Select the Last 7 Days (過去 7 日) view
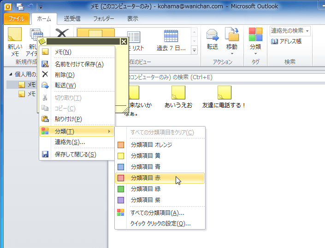This screenshot has width=325, height=248. click(x=171, y=41)
